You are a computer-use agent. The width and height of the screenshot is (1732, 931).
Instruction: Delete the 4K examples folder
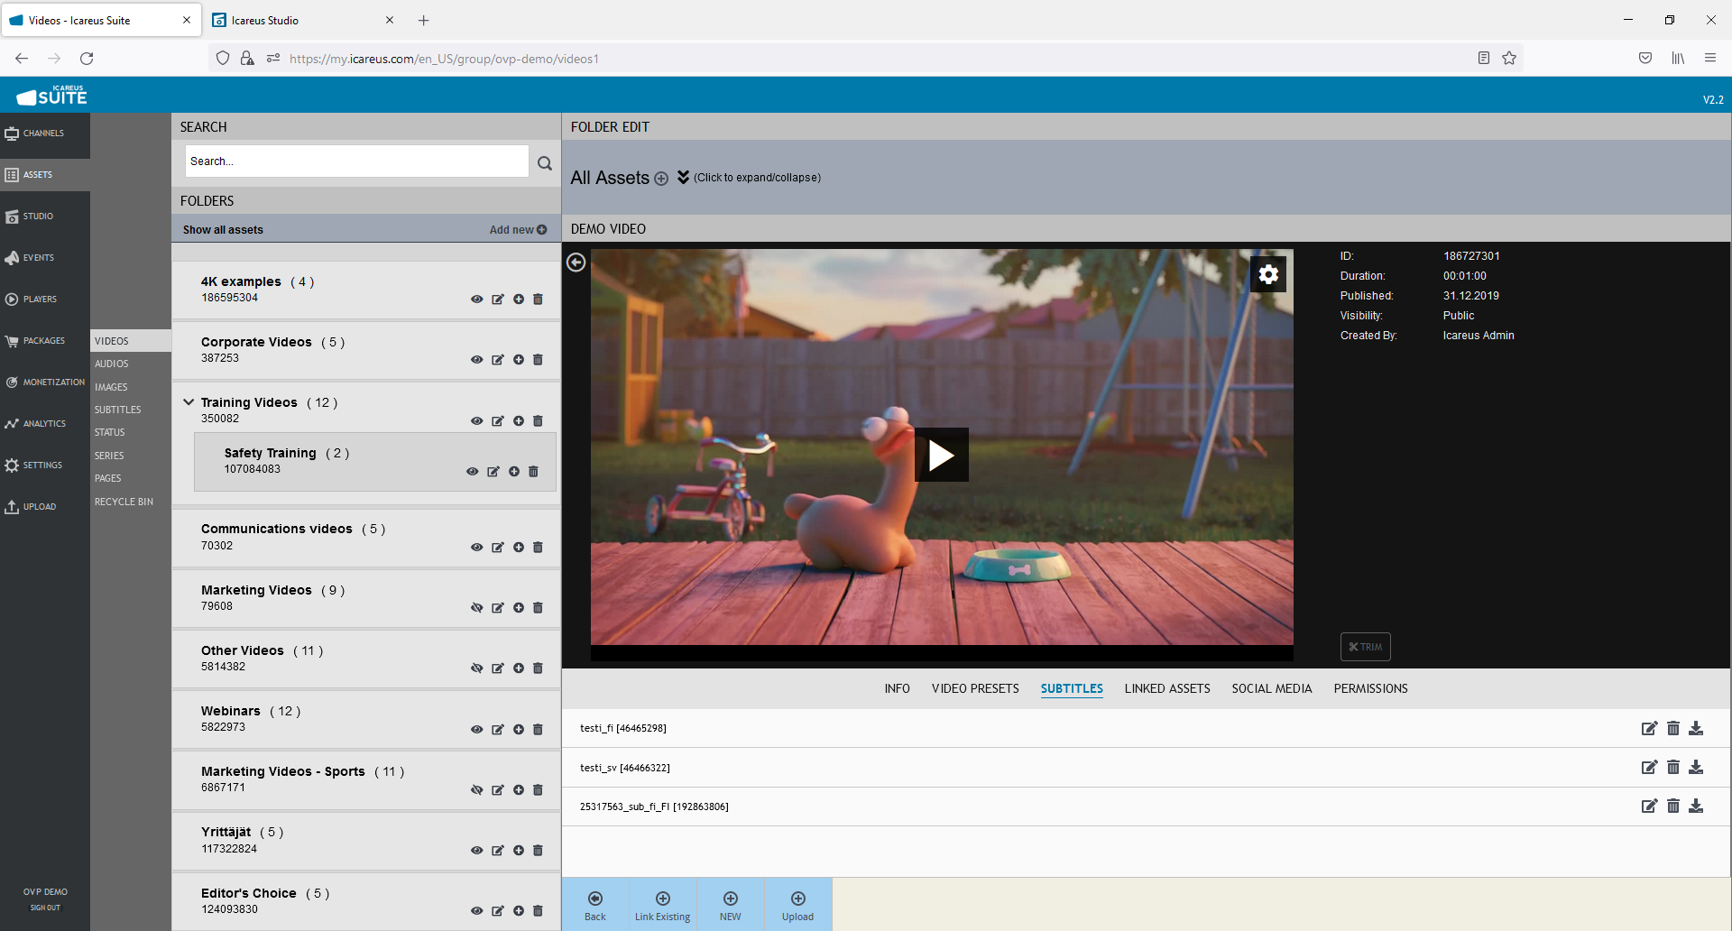pyautogui.click(x=539, y=300)
